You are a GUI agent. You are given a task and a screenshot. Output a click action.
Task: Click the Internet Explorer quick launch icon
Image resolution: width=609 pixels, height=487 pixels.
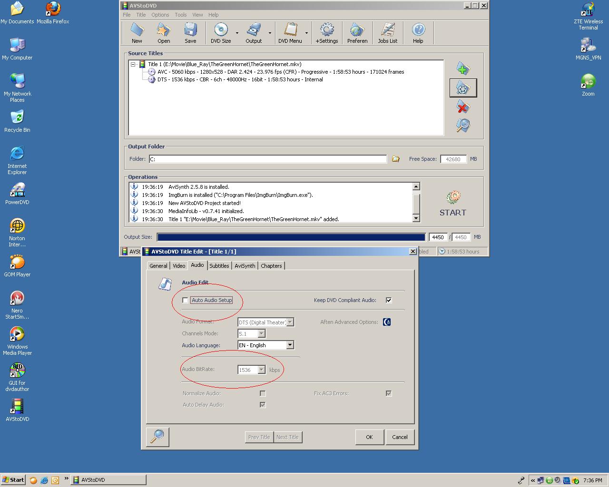point(44,480)
